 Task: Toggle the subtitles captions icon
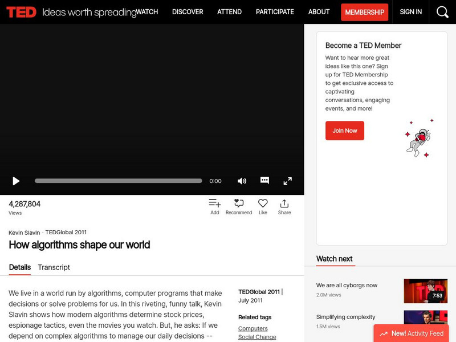(264, 180)
